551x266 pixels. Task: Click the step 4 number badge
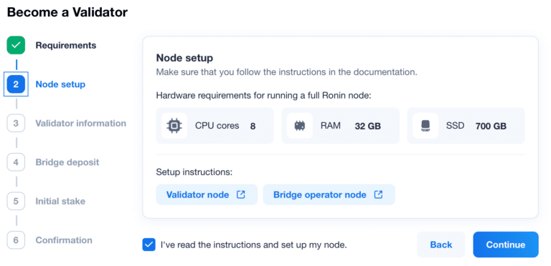coord(16,162)
